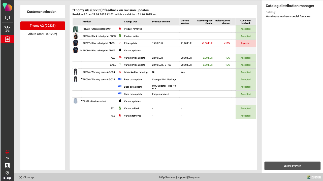Screen dimensions: 323x181
Task: Switch language using the EN selector
Action: tap(7, 158)
